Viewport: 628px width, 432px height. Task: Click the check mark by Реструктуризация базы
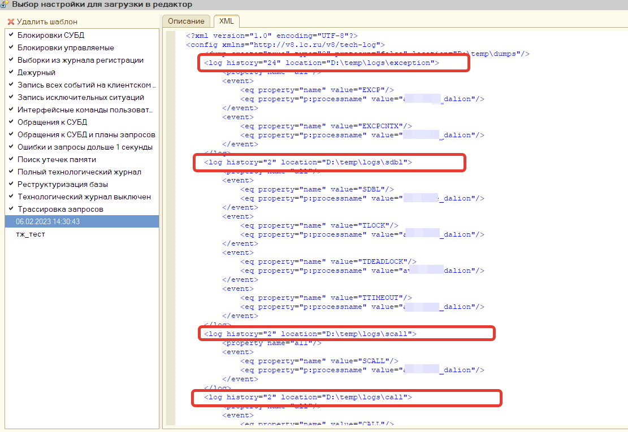(11, 184)
